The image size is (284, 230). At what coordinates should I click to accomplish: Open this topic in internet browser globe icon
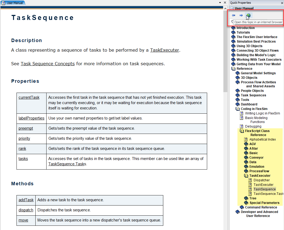click(x=248, y=15)
